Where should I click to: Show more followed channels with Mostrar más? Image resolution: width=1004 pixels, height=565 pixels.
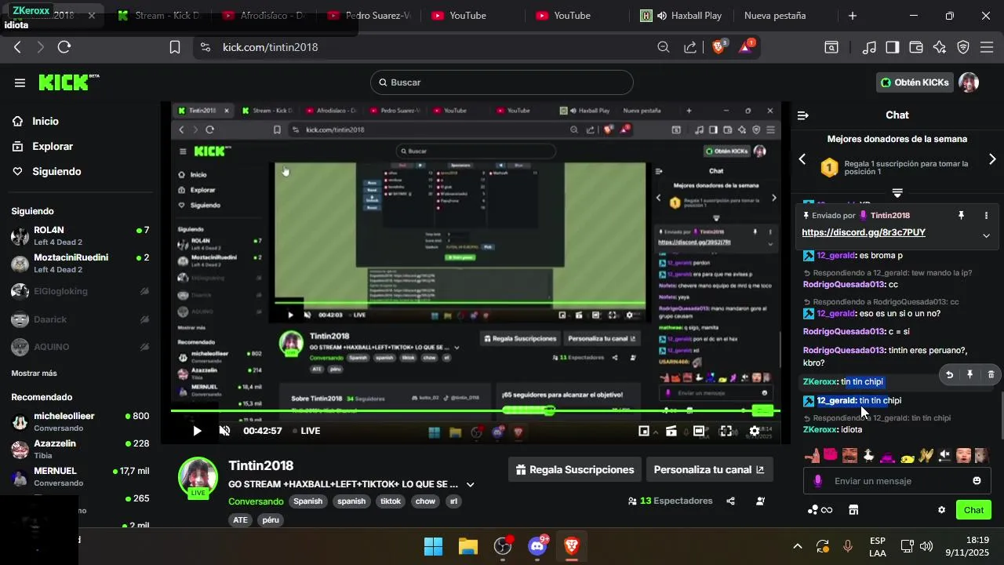[34, 374]
